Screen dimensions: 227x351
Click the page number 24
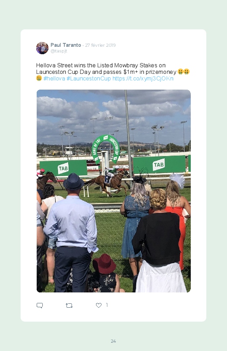113,341
